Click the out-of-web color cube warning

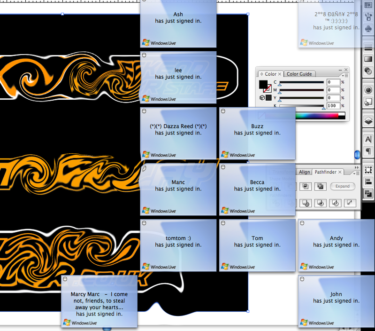[x=261, y=98]
